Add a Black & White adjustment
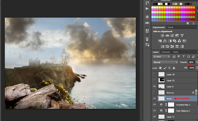The height and width of the screenshot is (121, 198). pyautogui.click(x=170, y=41)
